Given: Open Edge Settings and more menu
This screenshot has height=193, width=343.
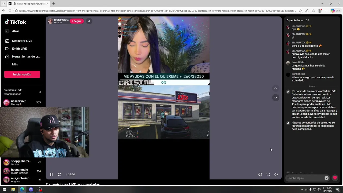Looking at the screenshot, I should (x=326, y=11).
